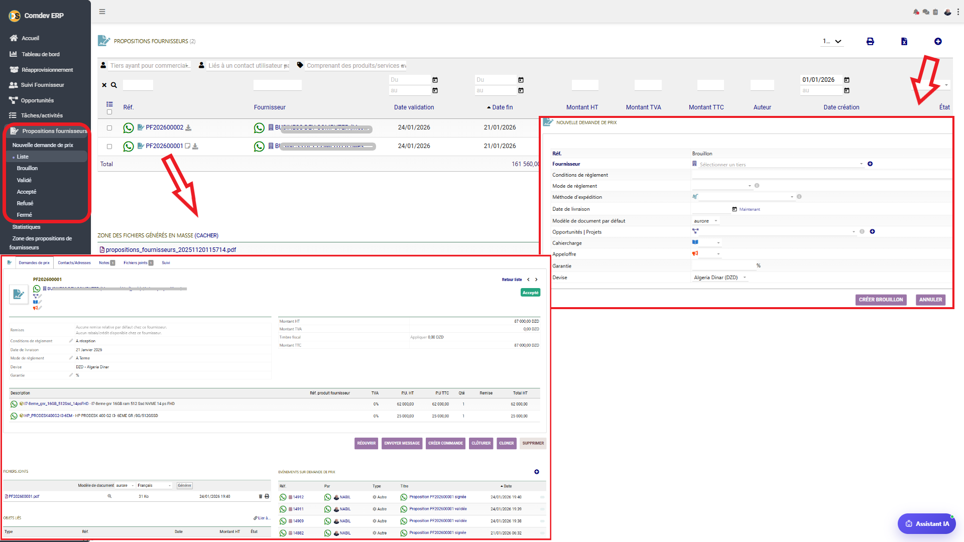Open Méthode d'expédition dropdown

(746, 197)
